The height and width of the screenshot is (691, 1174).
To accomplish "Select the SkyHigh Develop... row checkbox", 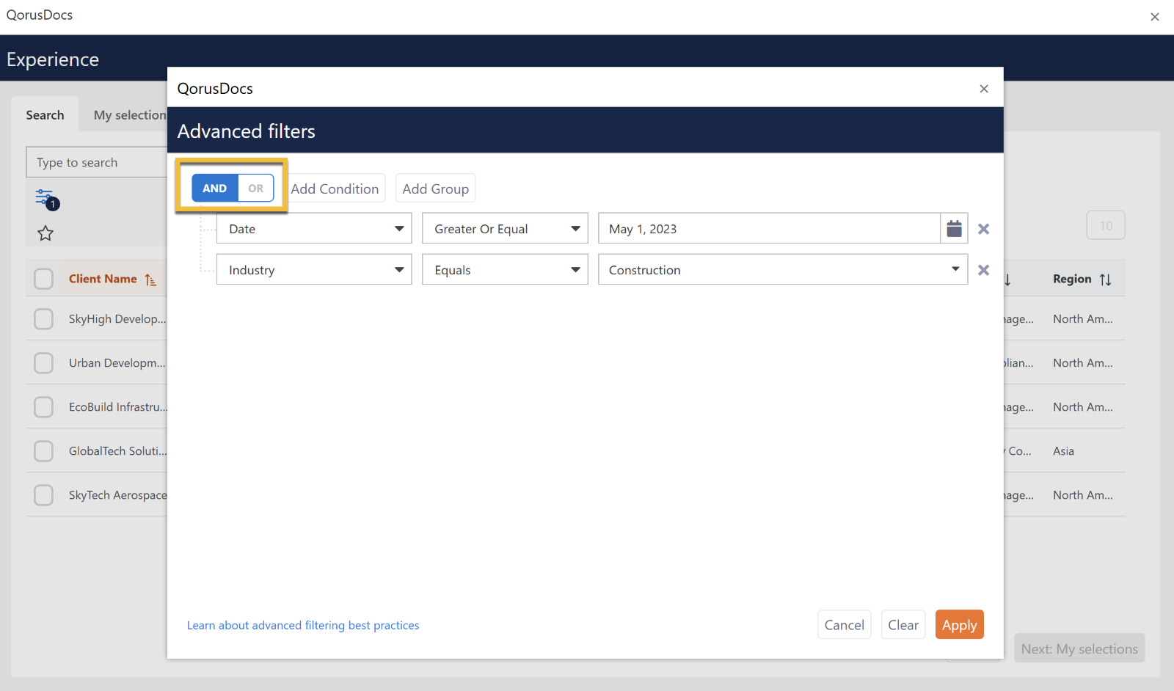I will point(44,319).
